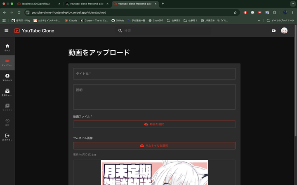297x185 pixels.
Task: Open the GitHub bookmark
Action: pos(118,21)
